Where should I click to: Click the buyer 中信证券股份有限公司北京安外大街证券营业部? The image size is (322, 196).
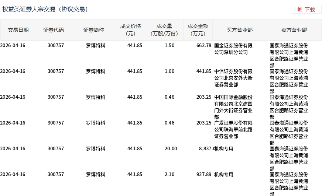(233, 78)
